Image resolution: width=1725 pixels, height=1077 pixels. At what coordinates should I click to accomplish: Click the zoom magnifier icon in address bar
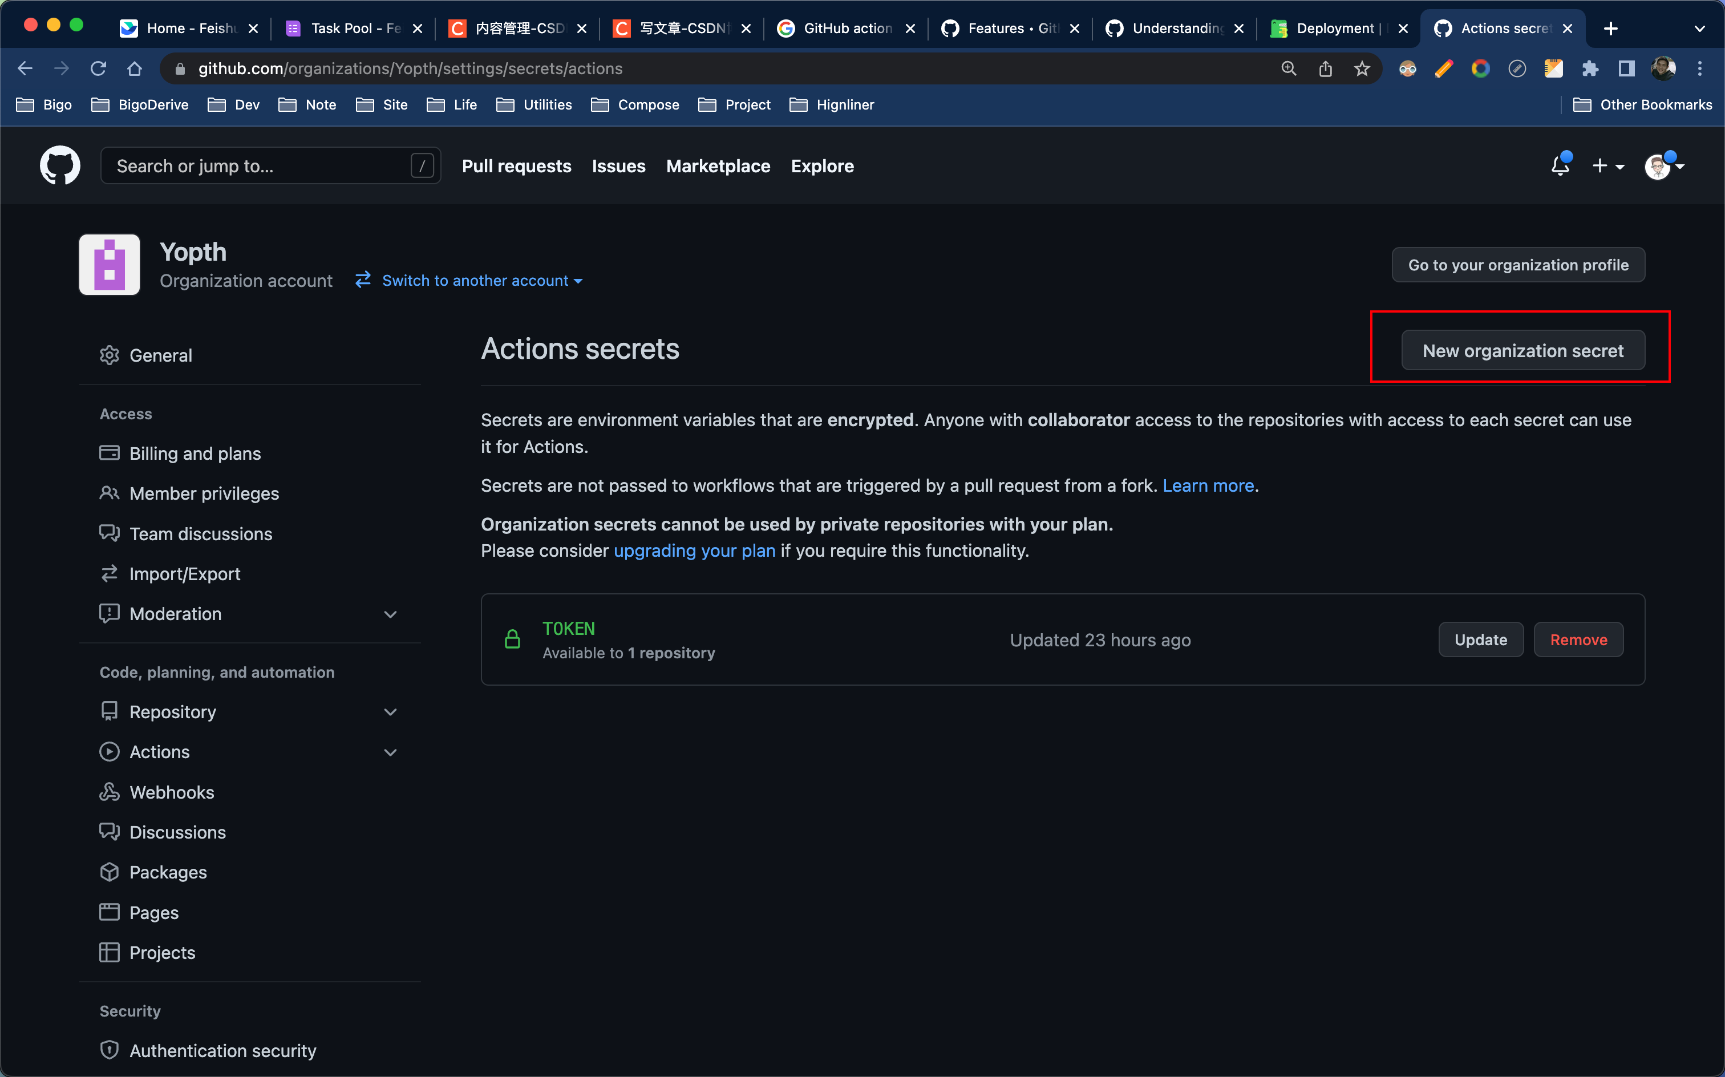1289,68
